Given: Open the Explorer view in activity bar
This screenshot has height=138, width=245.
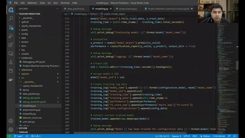Looking at the screenshot, I should click(x=11, y=10).
